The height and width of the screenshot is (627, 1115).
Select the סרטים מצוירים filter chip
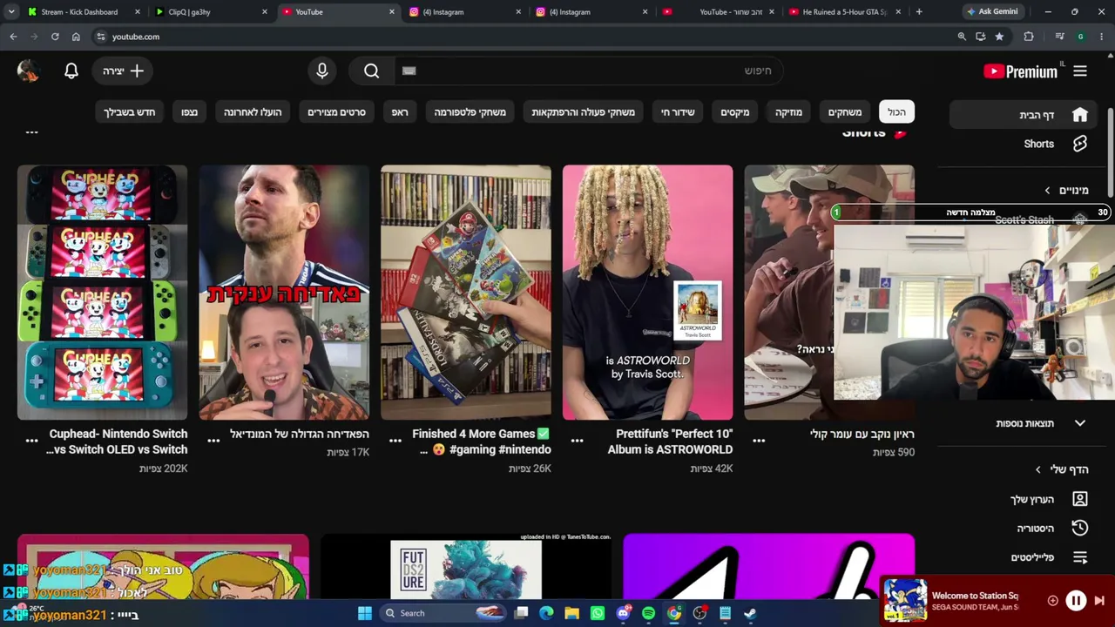(x=336, y=112)
